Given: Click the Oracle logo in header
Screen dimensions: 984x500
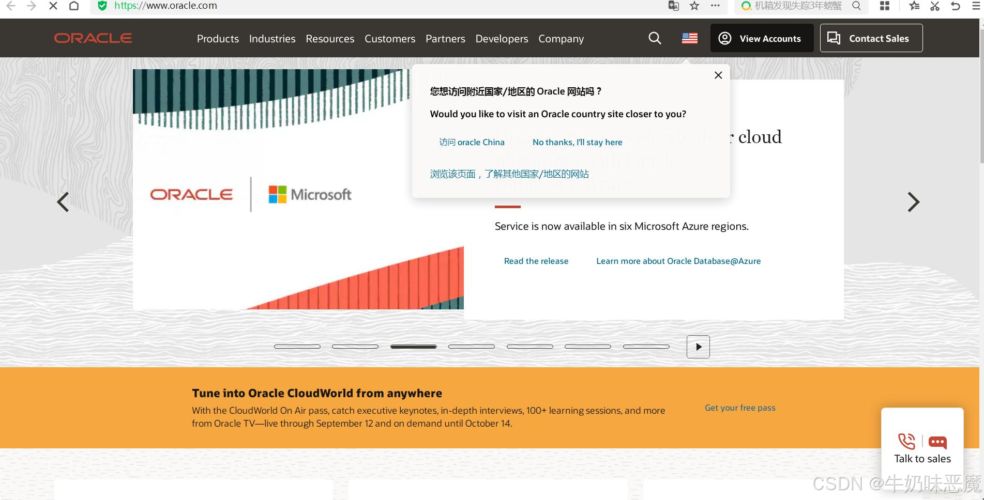Looking at the screenshot, I should click(x=93, y=38).
